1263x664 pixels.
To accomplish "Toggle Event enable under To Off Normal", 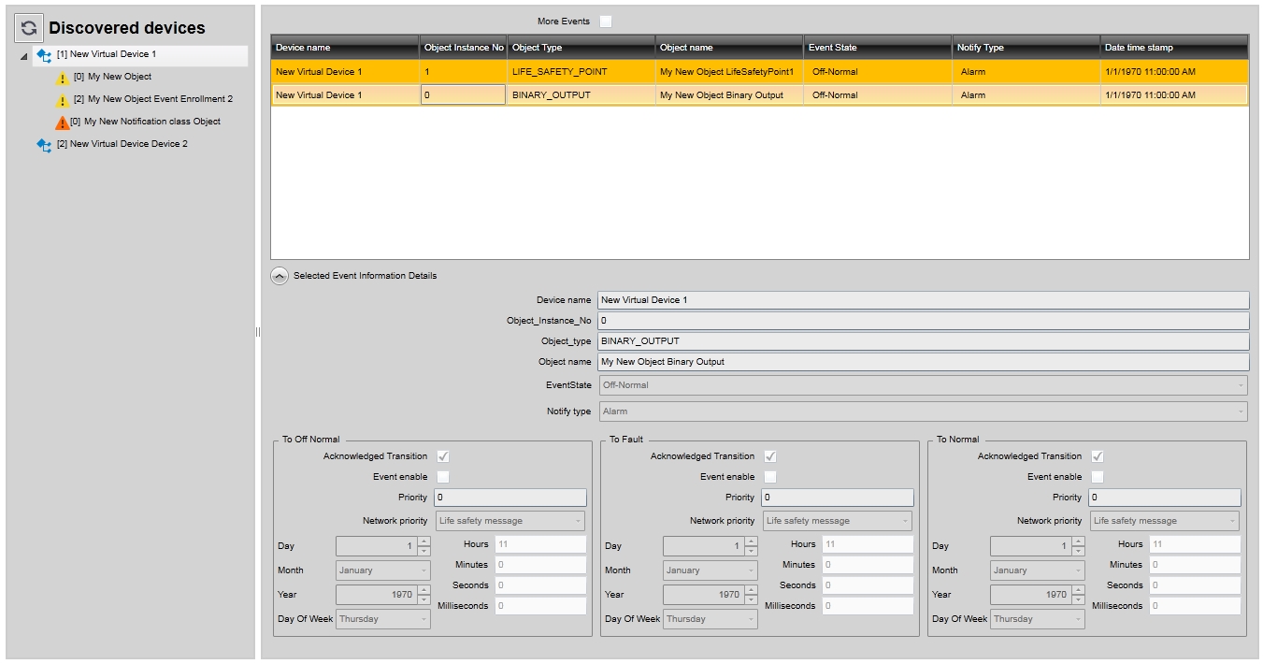I will (x=443, y=477).
